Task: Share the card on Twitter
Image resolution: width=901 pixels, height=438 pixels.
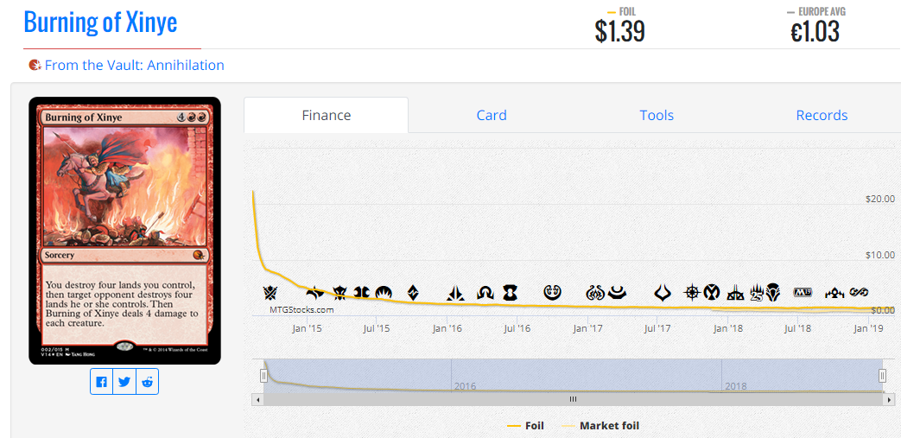Action: pos(124,382)
